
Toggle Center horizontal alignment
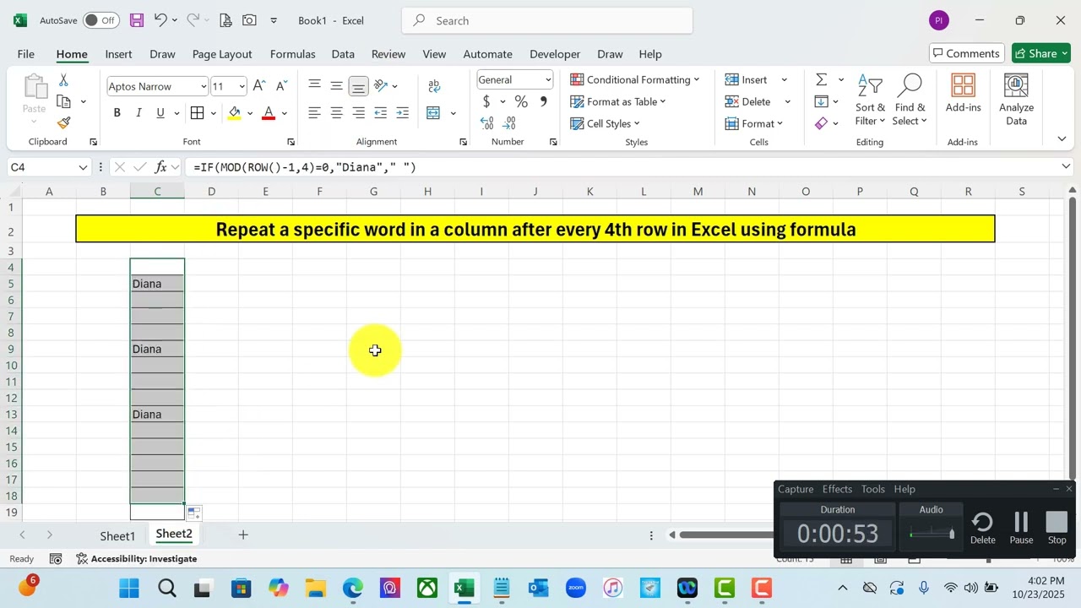coord(336,113)
